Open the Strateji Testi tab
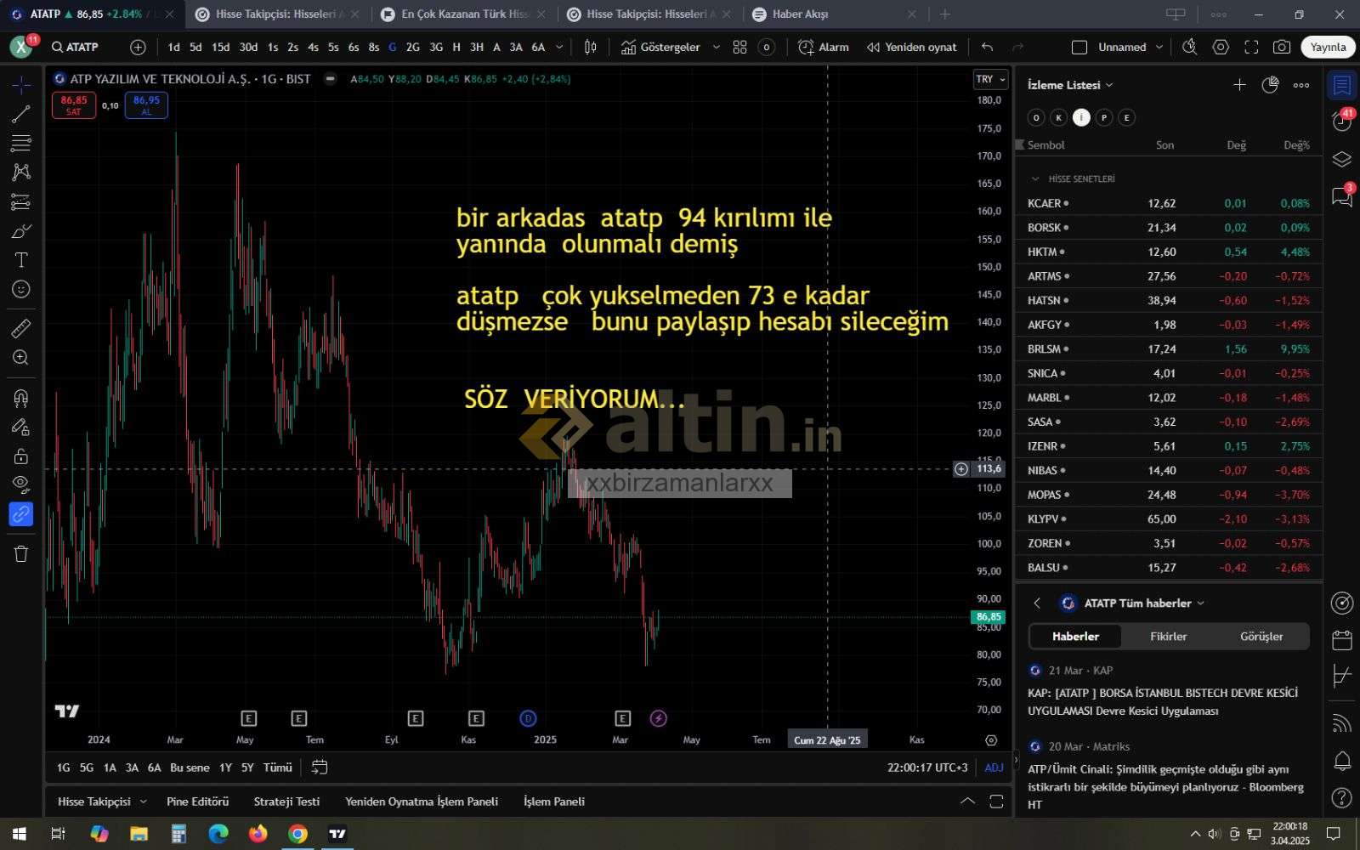The image size is (1360, 850). tap(286, 802)
